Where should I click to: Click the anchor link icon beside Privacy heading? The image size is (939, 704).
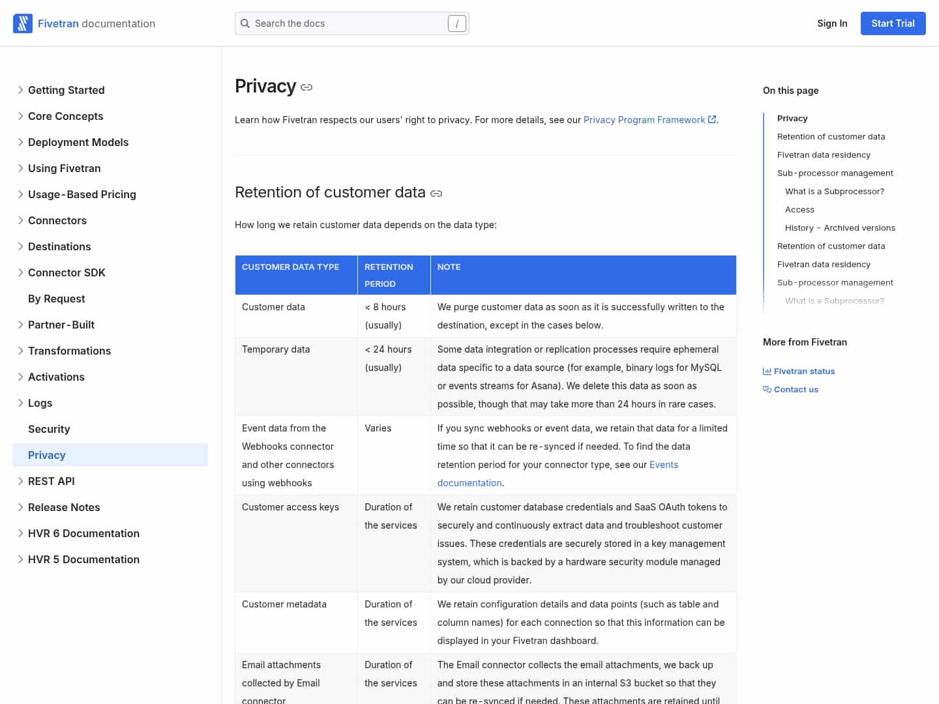306,87
